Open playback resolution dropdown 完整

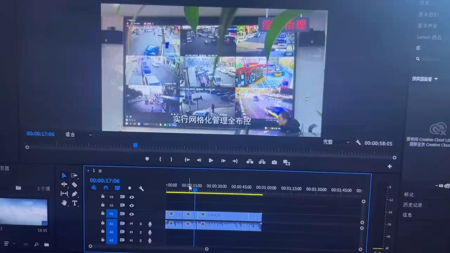336,142
